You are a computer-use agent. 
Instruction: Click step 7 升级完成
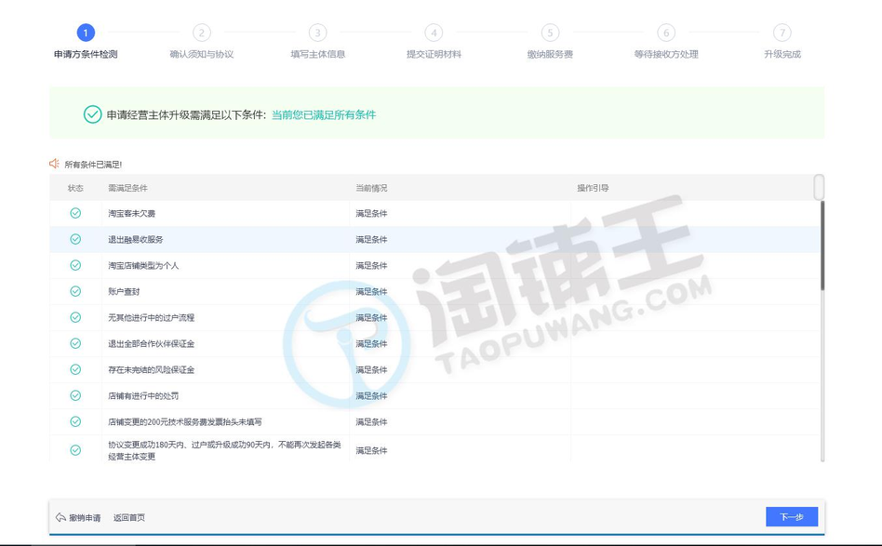point(782,33)
